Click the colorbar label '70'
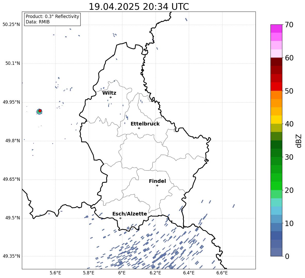305x278 pixels. (289, 25)
